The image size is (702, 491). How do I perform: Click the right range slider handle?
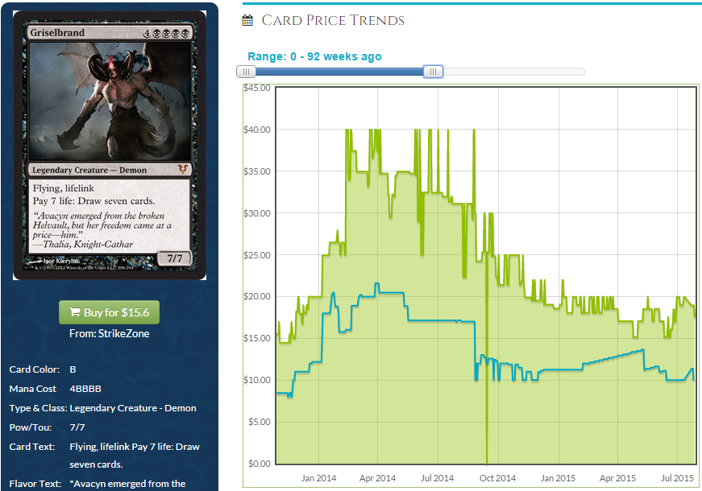433,72
